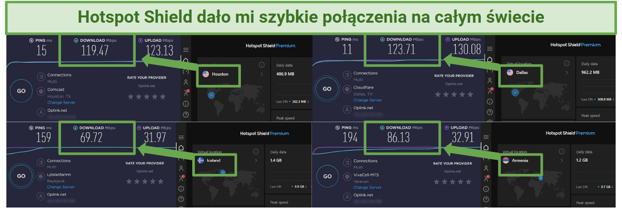Click the user icon beside Oplink.net in the Reykjavik panel
The width and height of the screenshot is (622, 212).
pos(40,196)
